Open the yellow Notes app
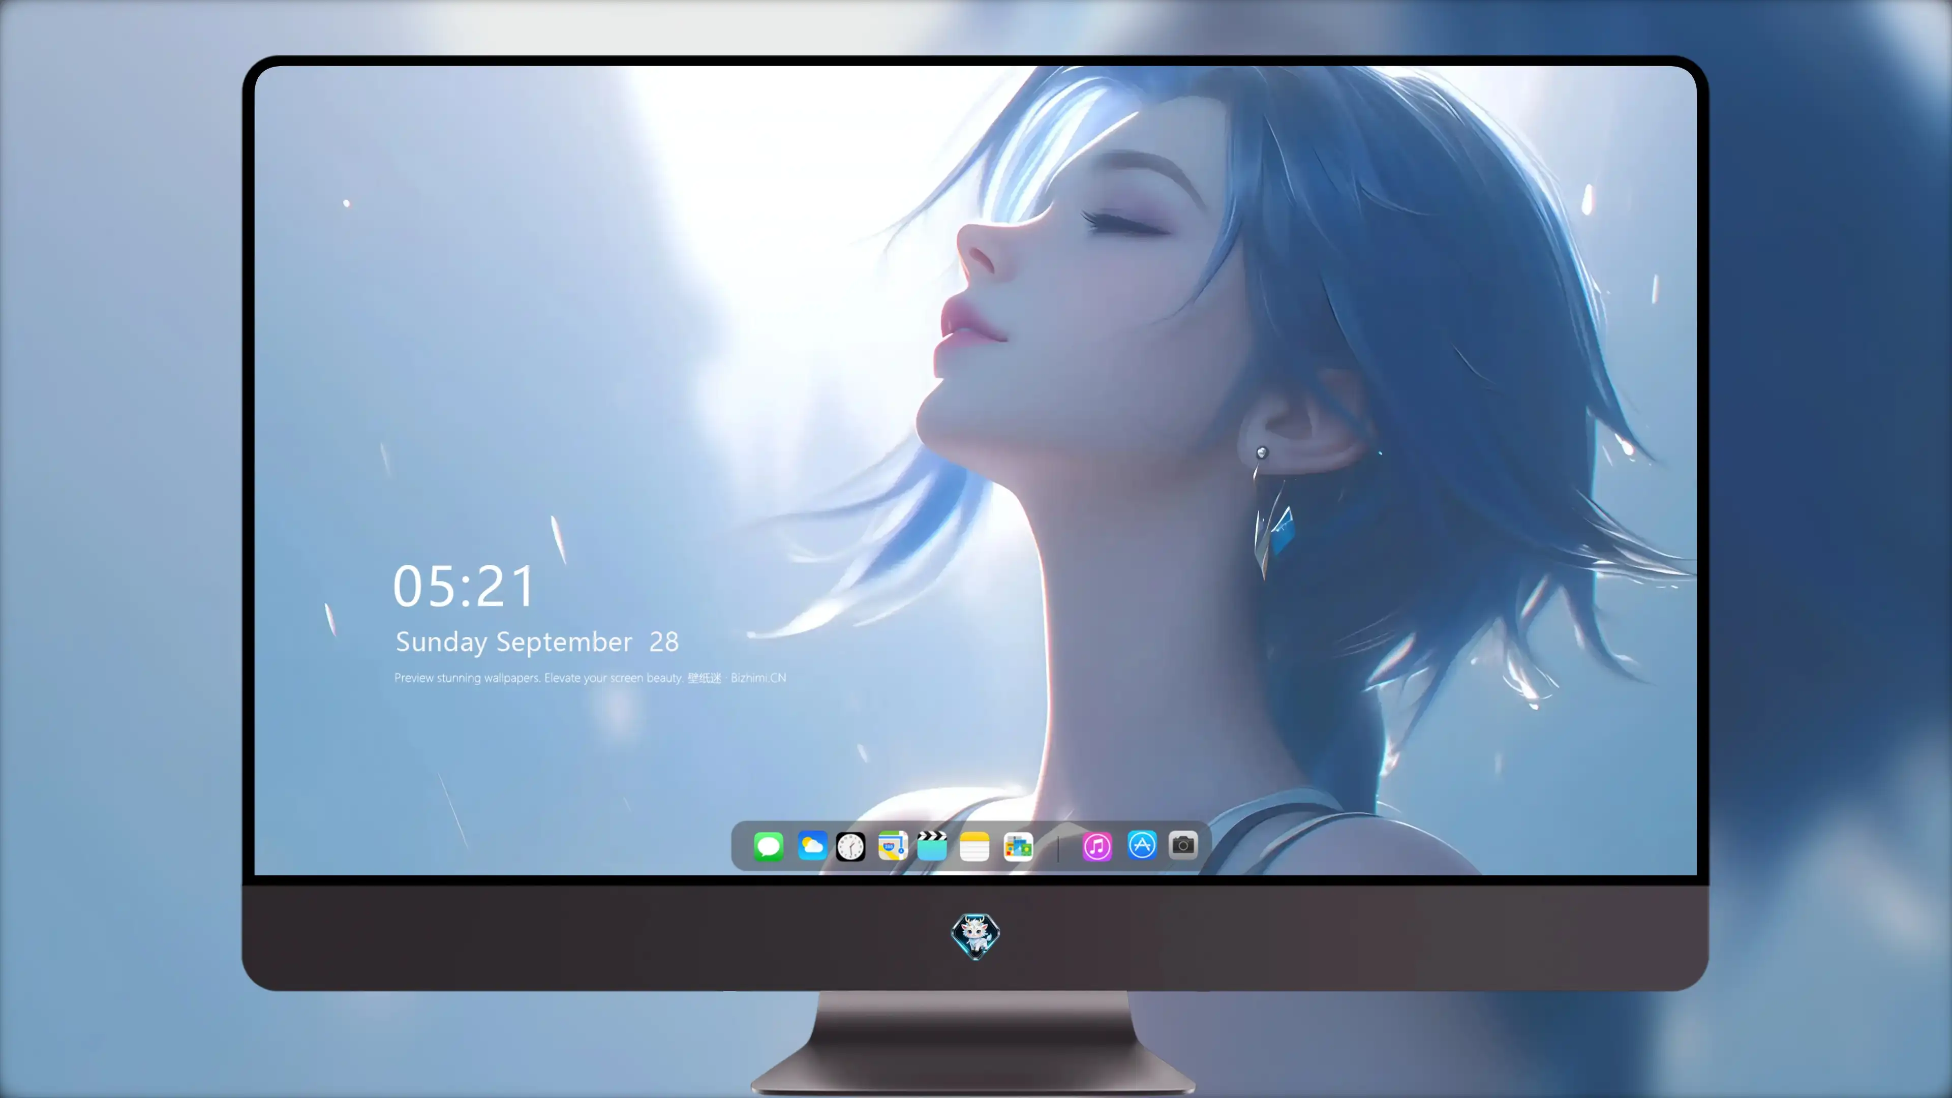This screenshot has width=1952, height=1098. pos(974,846)
